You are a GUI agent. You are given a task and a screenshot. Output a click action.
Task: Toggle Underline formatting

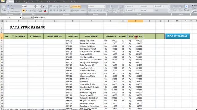pos(30,11)
